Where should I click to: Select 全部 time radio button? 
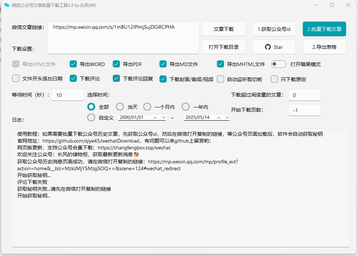pos(91,107)
